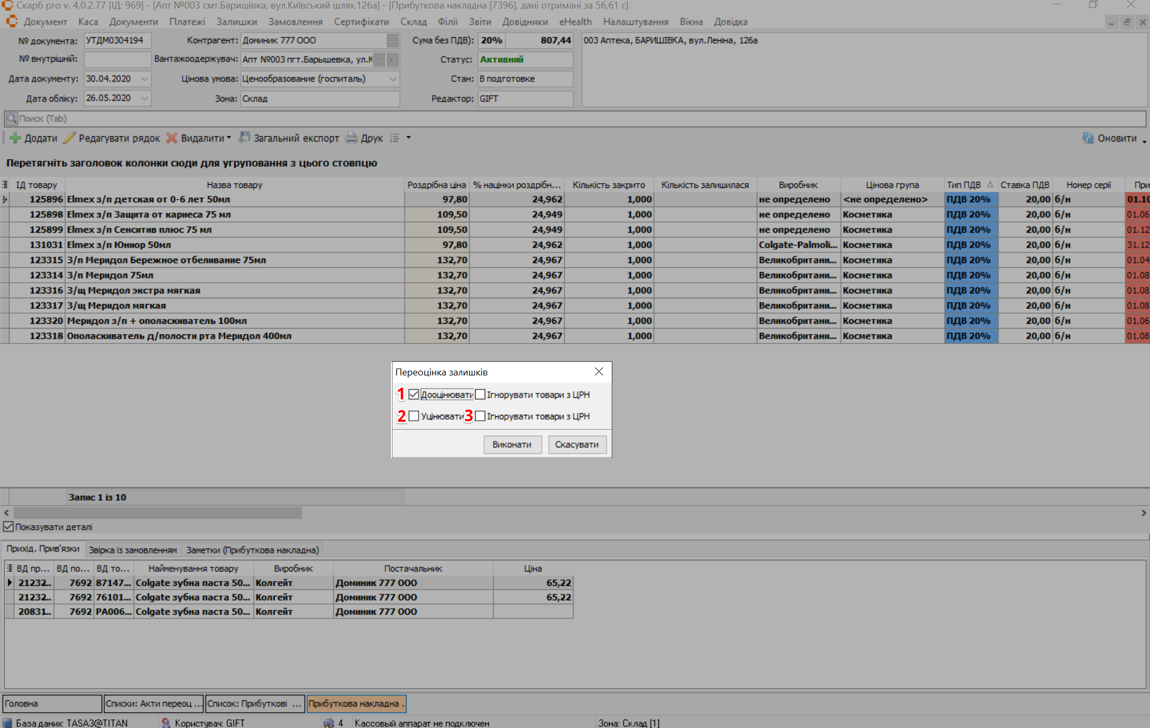Click the Контрагент ellipsis browse button
Screen dimensions: 1150x728
coord(393,40)
